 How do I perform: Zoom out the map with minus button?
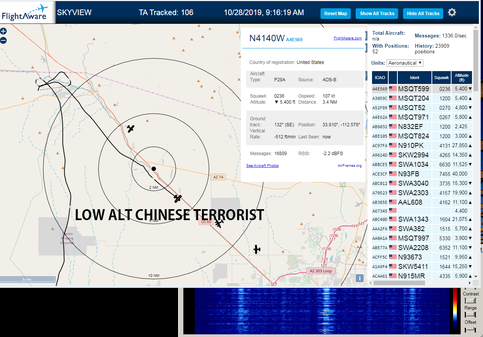tap(3, 40)
